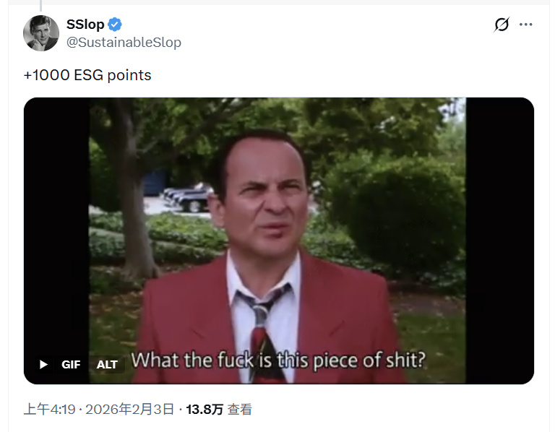Show the ALT image description
This screenshot has height=432, width=555.
pyautogui.click(x=107, y=364)
